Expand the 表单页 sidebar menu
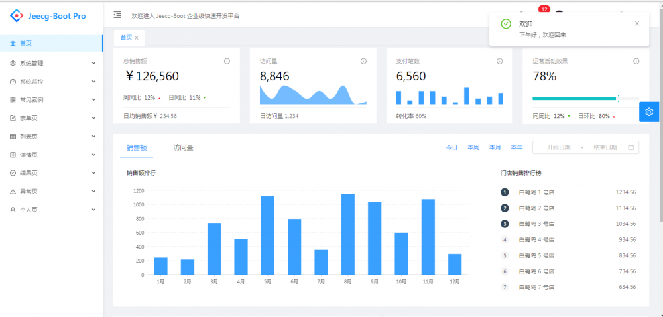The image size is (663, 317). coord(52,118)
